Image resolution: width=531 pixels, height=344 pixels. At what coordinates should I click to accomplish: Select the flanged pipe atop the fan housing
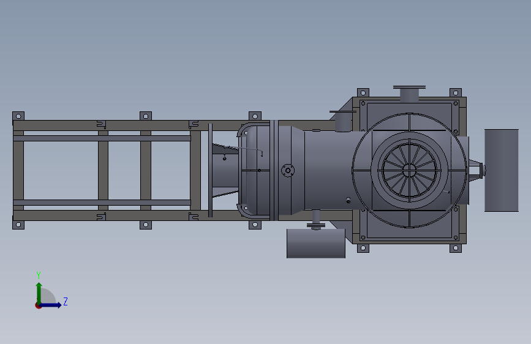[409, 94]
